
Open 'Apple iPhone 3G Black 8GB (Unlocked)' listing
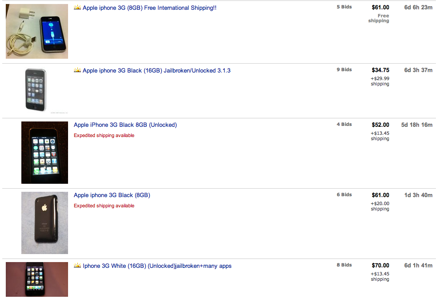125,125
